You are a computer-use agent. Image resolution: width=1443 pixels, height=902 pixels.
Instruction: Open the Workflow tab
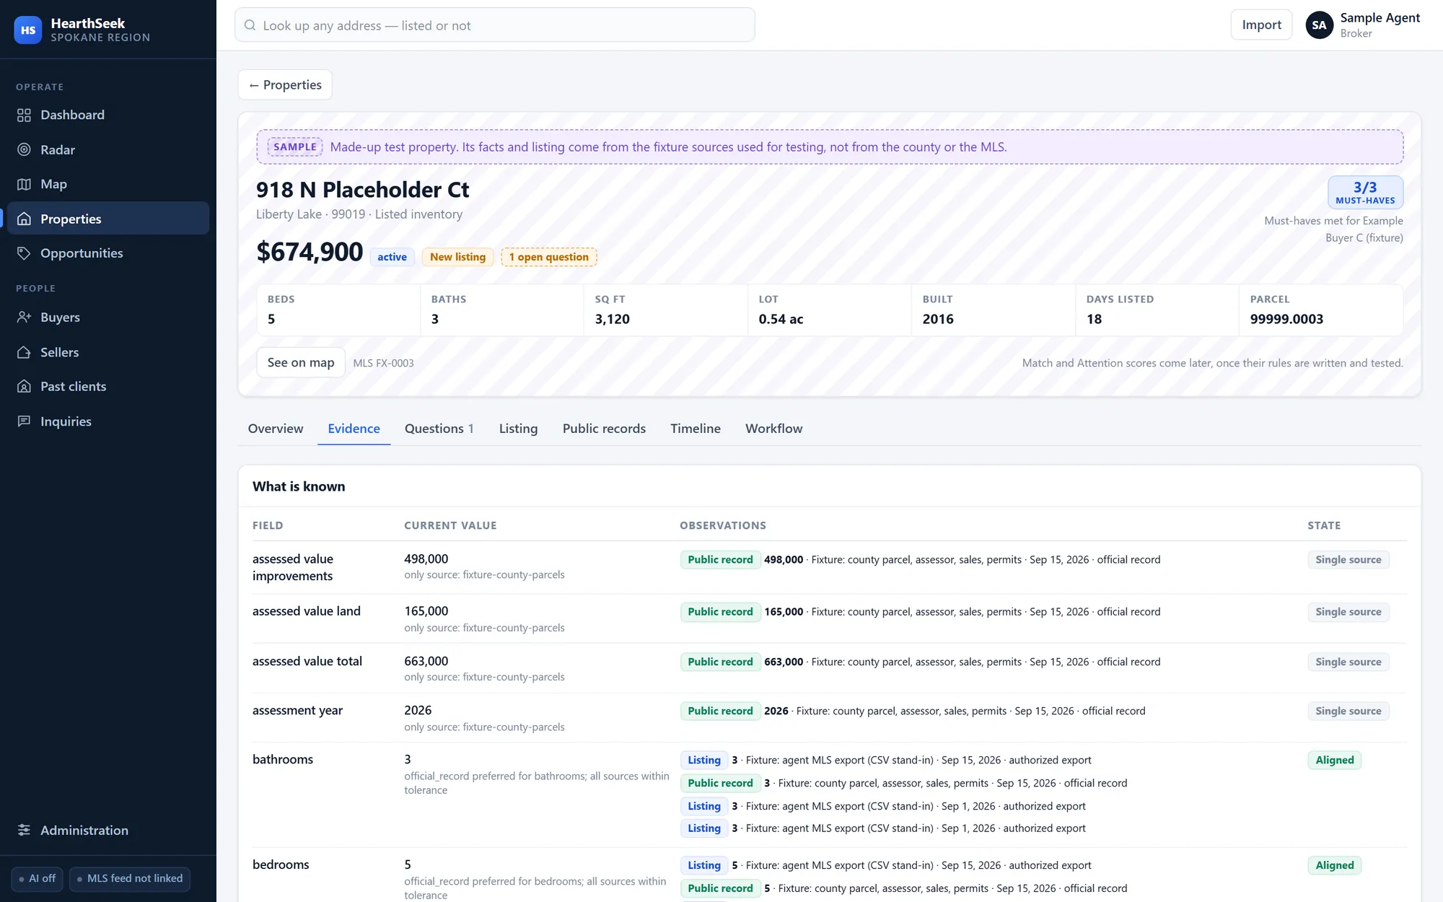click(773, 429)
